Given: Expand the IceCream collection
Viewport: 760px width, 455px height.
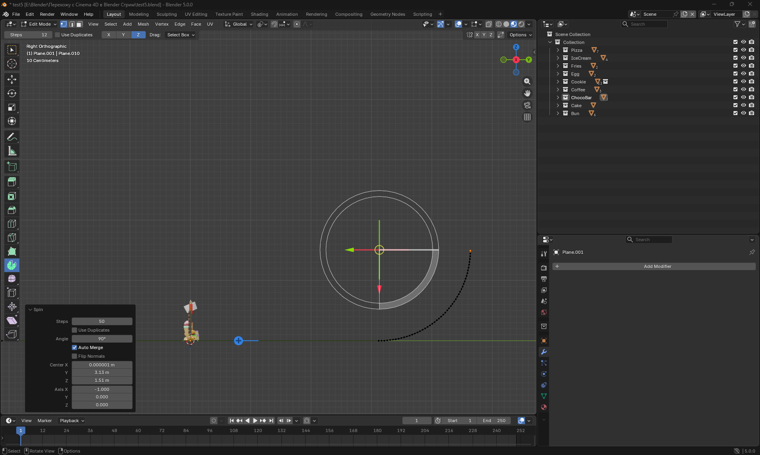Looking at the screenshot, I should (558, 58).
